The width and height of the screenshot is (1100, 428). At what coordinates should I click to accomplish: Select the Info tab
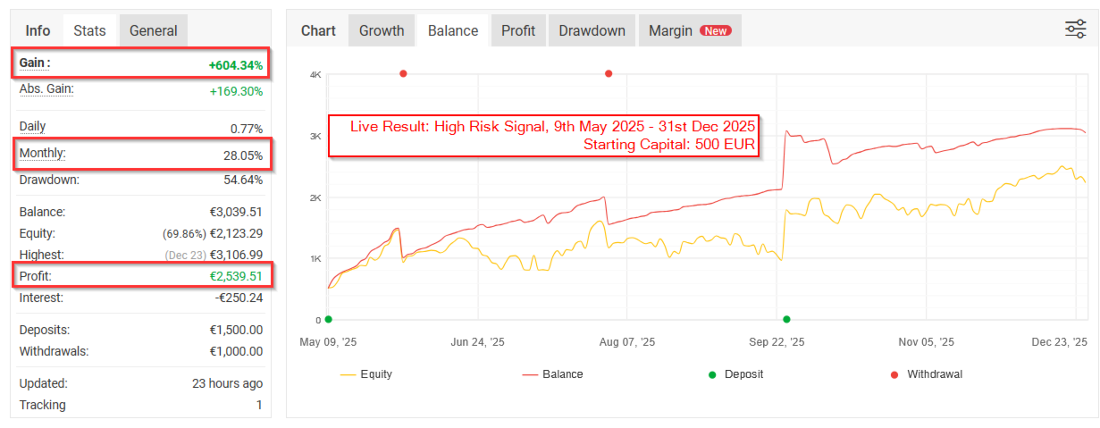(x=38, y=30)
